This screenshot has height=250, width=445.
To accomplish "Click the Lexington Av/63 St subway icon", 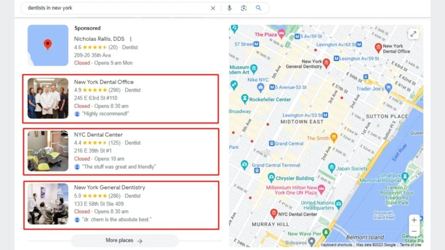I will point(359,44).
